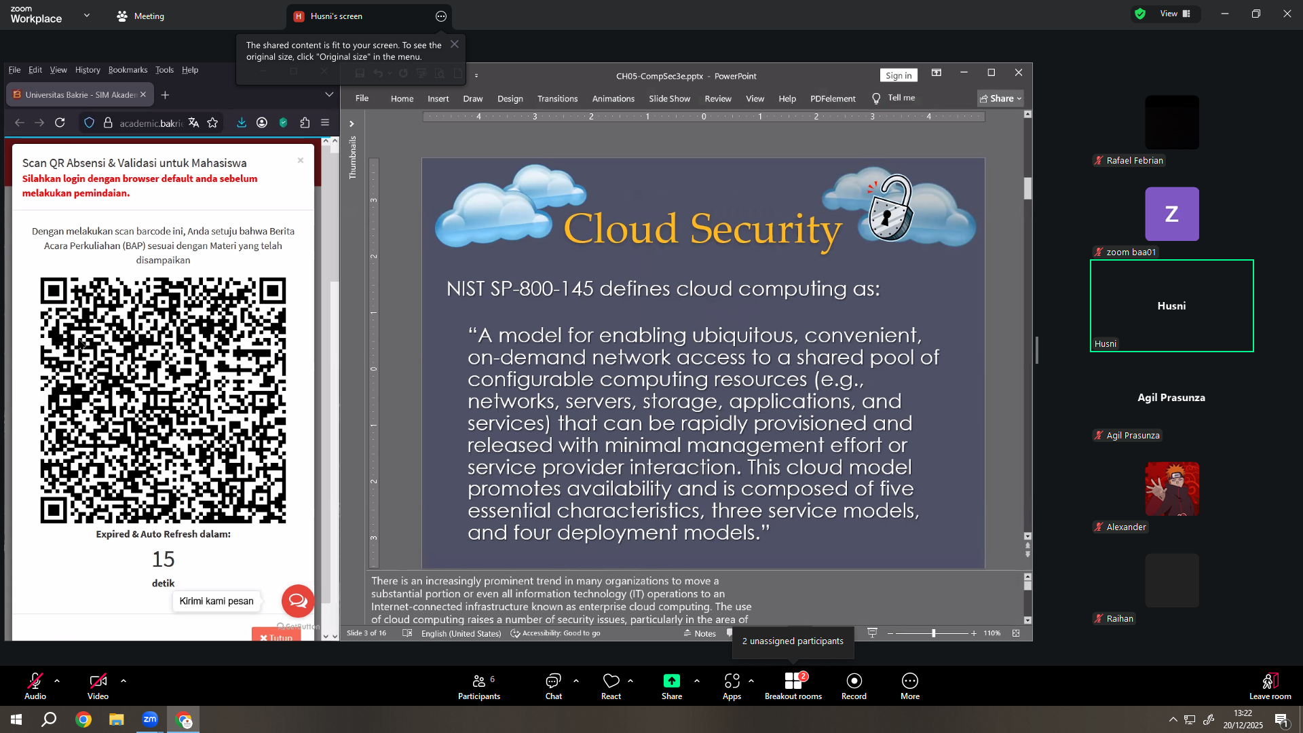Click the spell check status icon

(407, 633)
